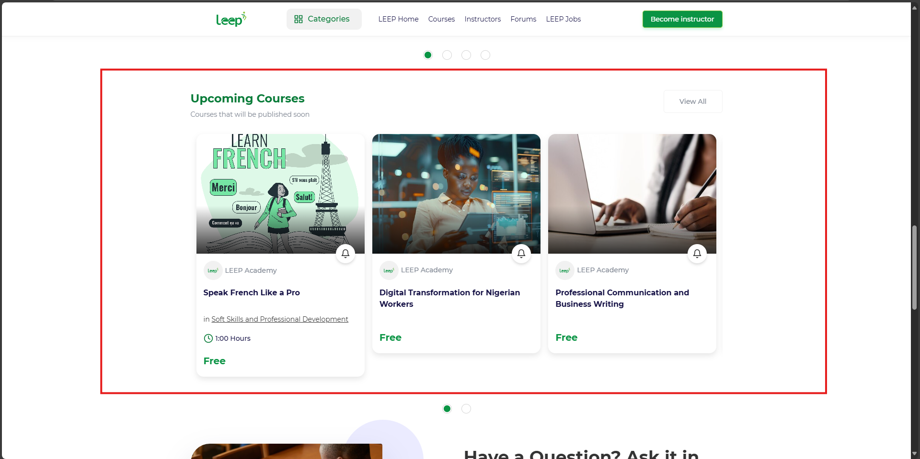Click LEEP Academy avatar on Digital Transformation card
This screenshot has height=459, width=920.
[x=389, y=270]
